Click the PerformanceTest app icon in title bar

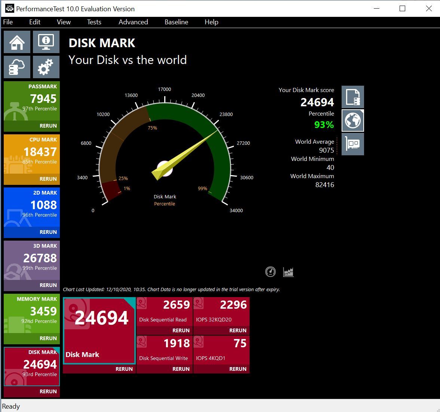10,8
